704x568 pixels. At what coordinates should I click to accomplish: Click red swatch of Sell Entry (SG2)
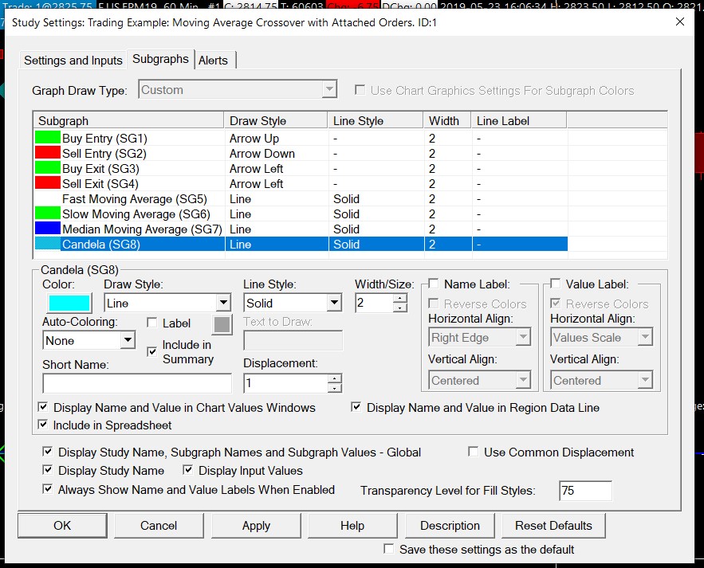coord(48,152)
